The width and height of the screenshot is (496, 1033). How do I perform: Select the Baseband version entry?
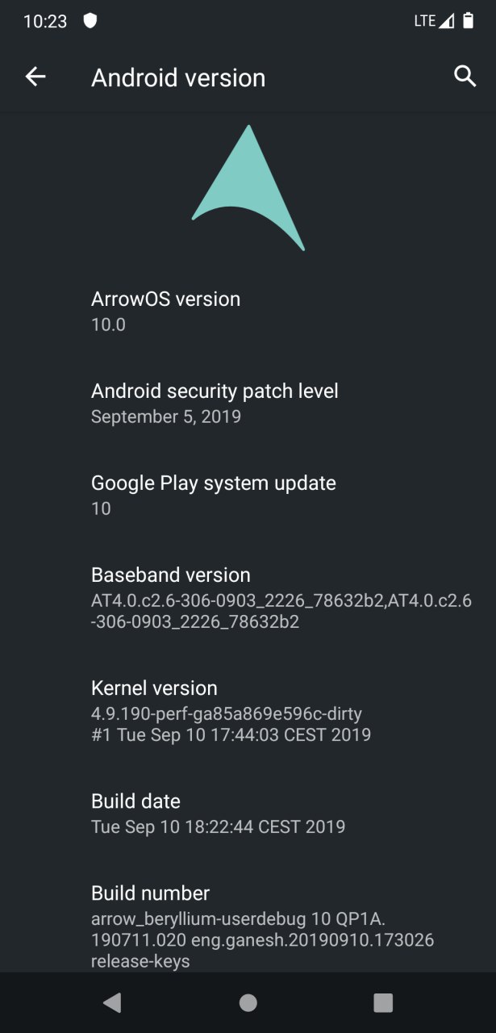click(x=248, y=598)
